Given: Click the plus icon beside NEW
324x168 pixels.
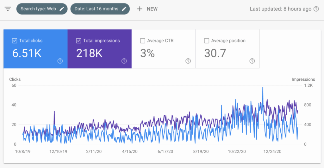Looking at the screenshot, I should click(x=140, y=9).
